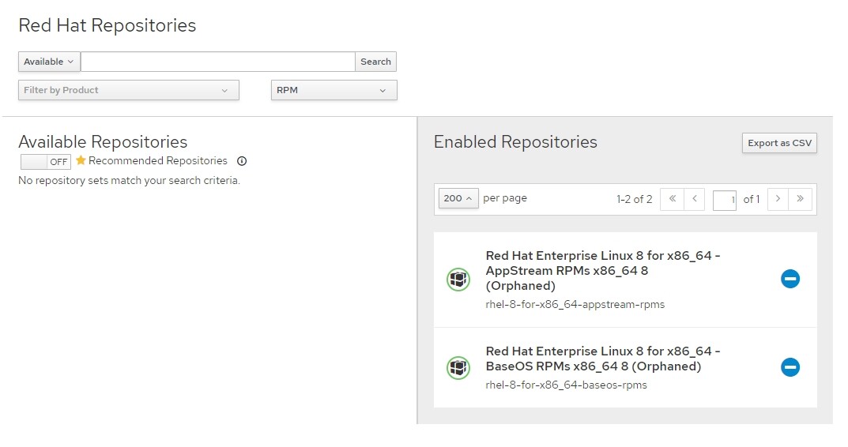Click the BaseOS repository package icon

pyautogui.click(x=458, y=367)
